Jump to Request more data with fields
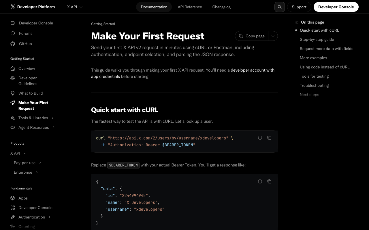369x230 pixels. 326,49
